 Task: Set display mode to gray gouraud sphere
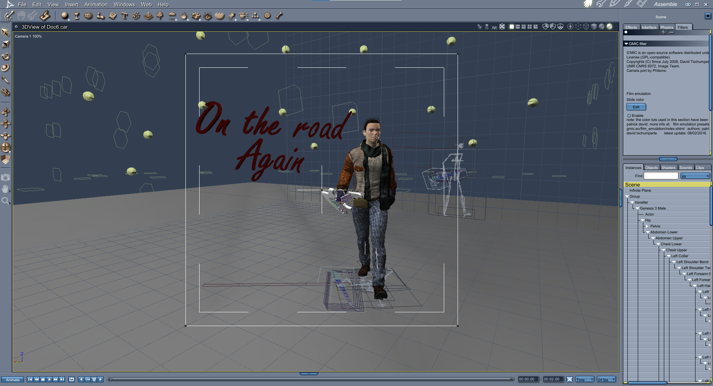click(602, 27)
